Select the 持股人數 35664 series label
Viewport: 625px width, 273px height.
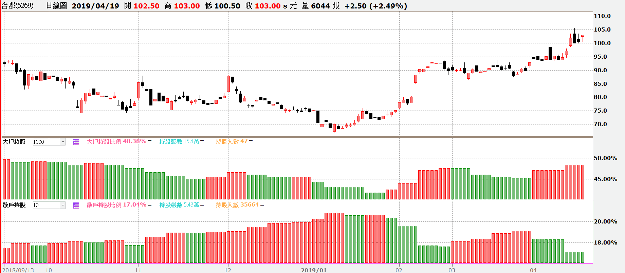coord(237,205)
